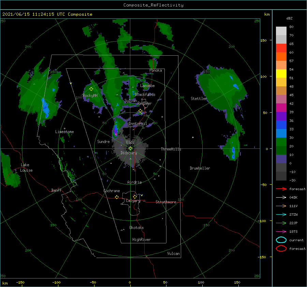Click the Sundre city label
This screenshot has height=287, width=307.
pos(103,141)
